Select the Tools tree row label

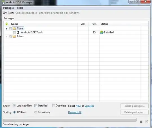click(x=20, y=28)
